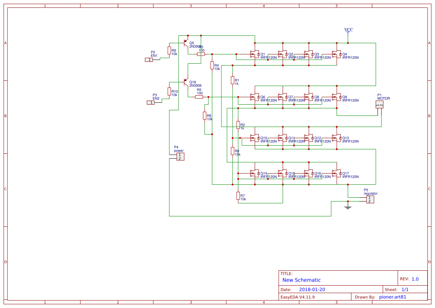
Task: Select MOSFET Q9 IRFR120N
Action: [x=336, y=96]
